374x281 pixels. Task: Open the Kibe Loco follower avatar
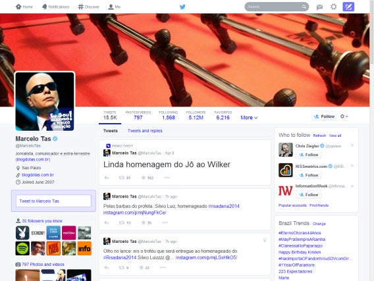53,248
